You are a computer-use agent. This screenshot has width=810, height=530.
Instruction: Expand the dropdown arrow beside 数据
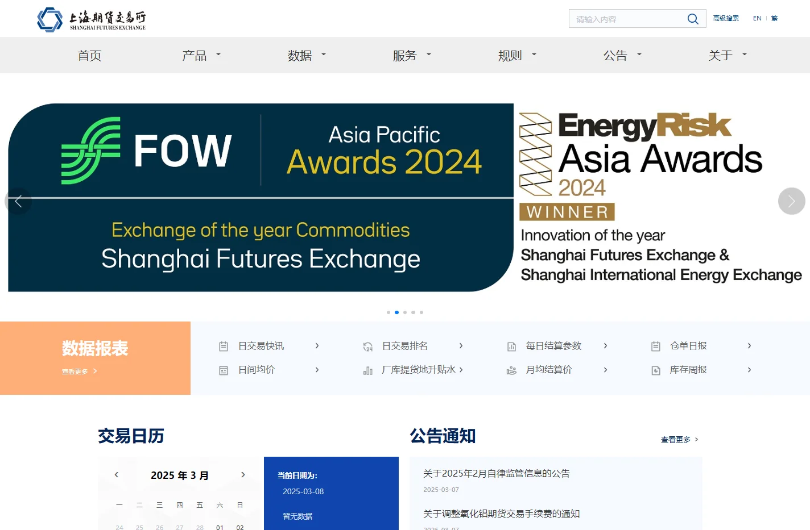[x=324, y=55]
